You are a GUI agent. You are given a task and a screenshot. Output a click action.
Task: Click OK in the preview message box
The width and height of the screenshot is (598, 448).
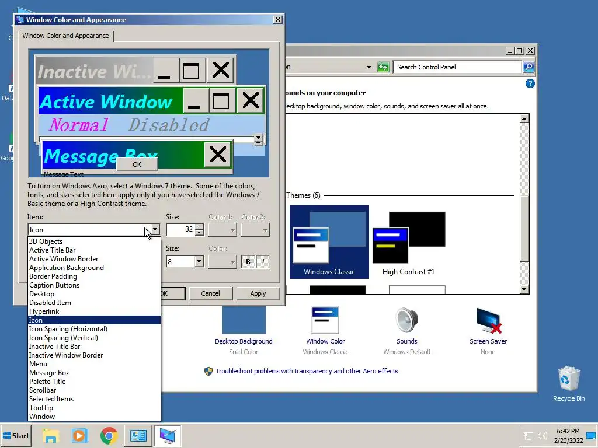click(137, 164)
